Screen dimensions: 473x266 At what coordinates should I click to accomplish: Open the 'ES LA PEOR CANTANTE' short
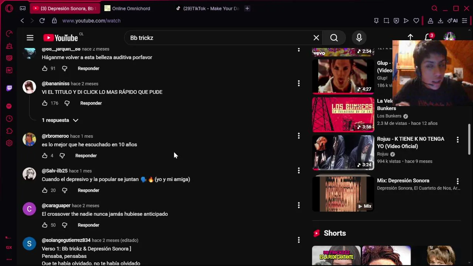336,256
